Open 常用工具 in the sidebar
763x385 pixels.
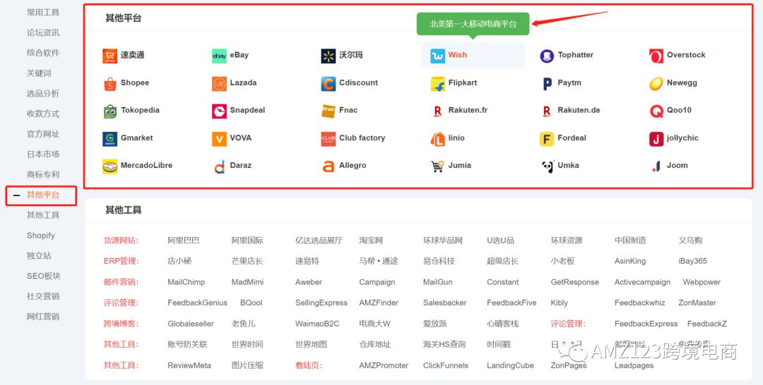tap(43, 12)
